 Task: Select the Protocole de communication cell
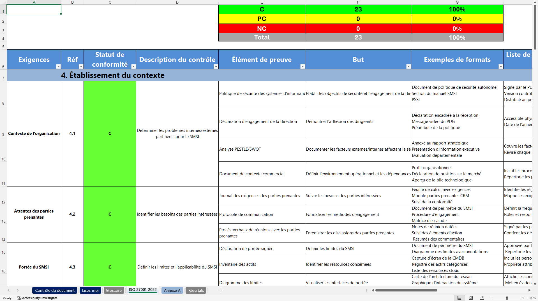click(x=262, y=214)
